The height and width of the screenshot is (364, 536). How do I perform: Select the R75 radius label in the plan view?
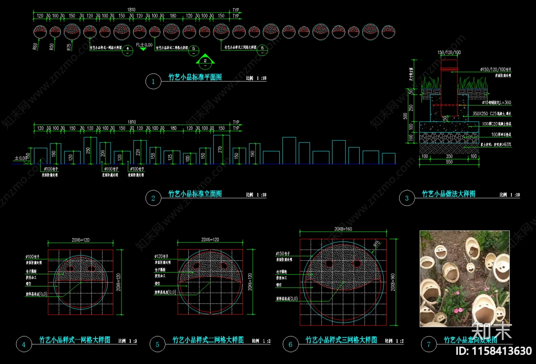click(69, 47)
